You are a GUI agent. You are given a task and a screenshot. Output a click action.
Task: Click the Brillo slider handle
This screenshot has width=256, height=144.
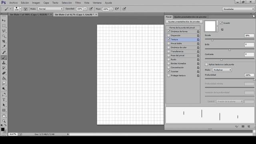click(x=230, y=50)
